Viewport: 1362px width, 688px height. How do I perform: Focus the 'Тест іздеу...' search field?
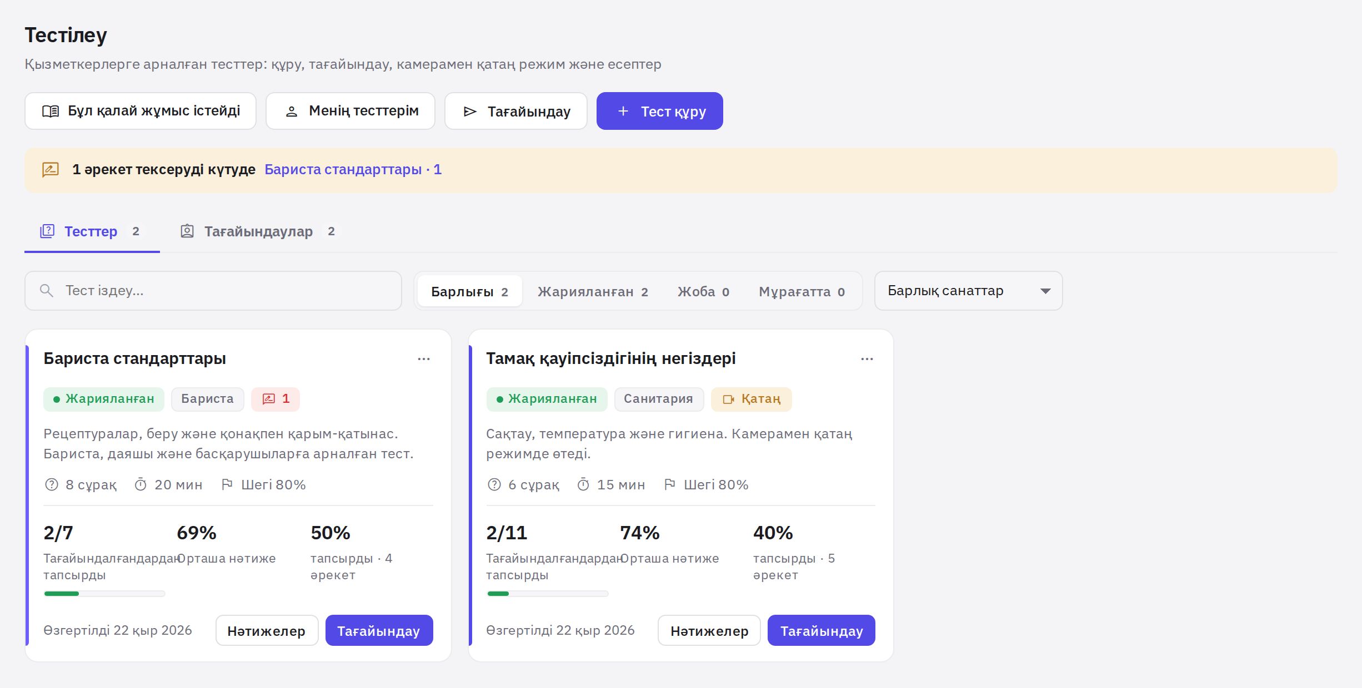click(213, 291)
